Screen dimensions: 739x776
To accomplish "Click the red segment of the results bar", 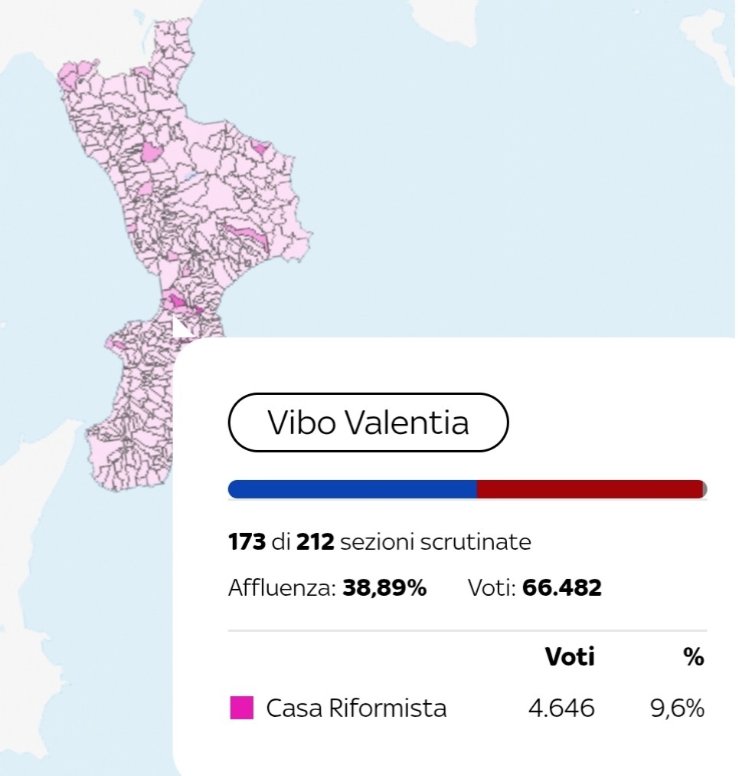I will 590,489.
